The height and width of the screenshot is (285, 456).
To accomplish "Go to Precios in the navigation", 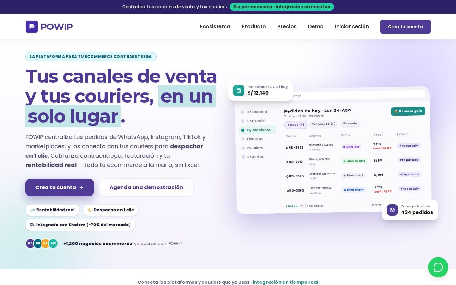I will click(x=287, y=27).
